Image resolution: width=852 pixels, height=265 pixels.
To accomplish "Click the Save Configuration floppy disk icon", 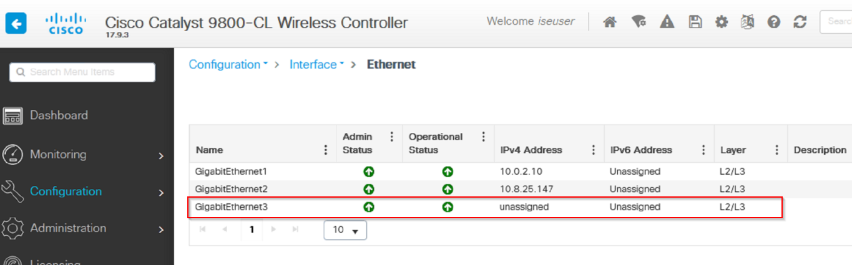I will [695, 22].
